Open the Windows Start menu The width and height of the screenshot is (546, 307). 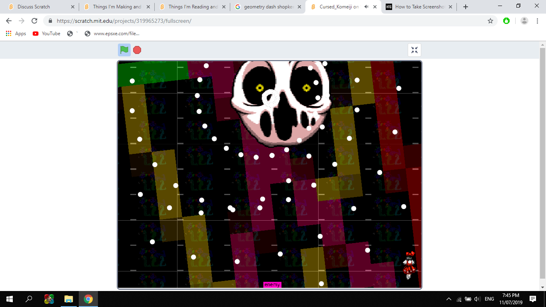tap(10, 299)
